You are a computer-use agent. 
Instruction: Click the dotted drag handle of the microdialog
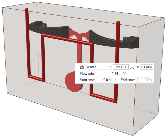(x=77, y=73)
